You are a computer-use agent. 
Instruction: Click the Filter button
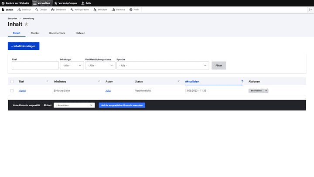(218, 66)
